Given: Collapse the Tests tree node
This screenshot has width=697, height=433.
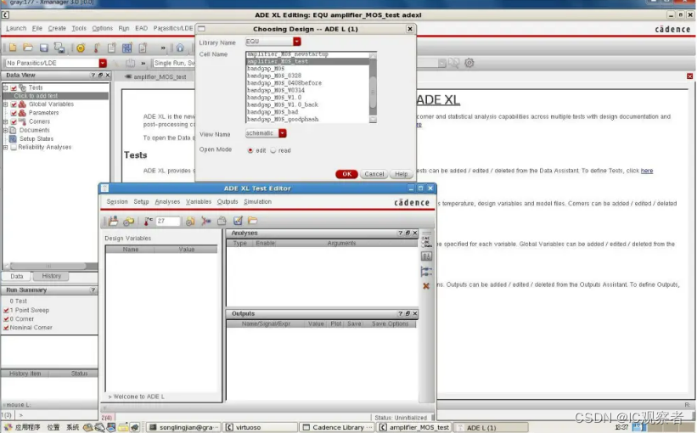Looking at the screenshot, I should pyautogui.click(x=5, y=88).
